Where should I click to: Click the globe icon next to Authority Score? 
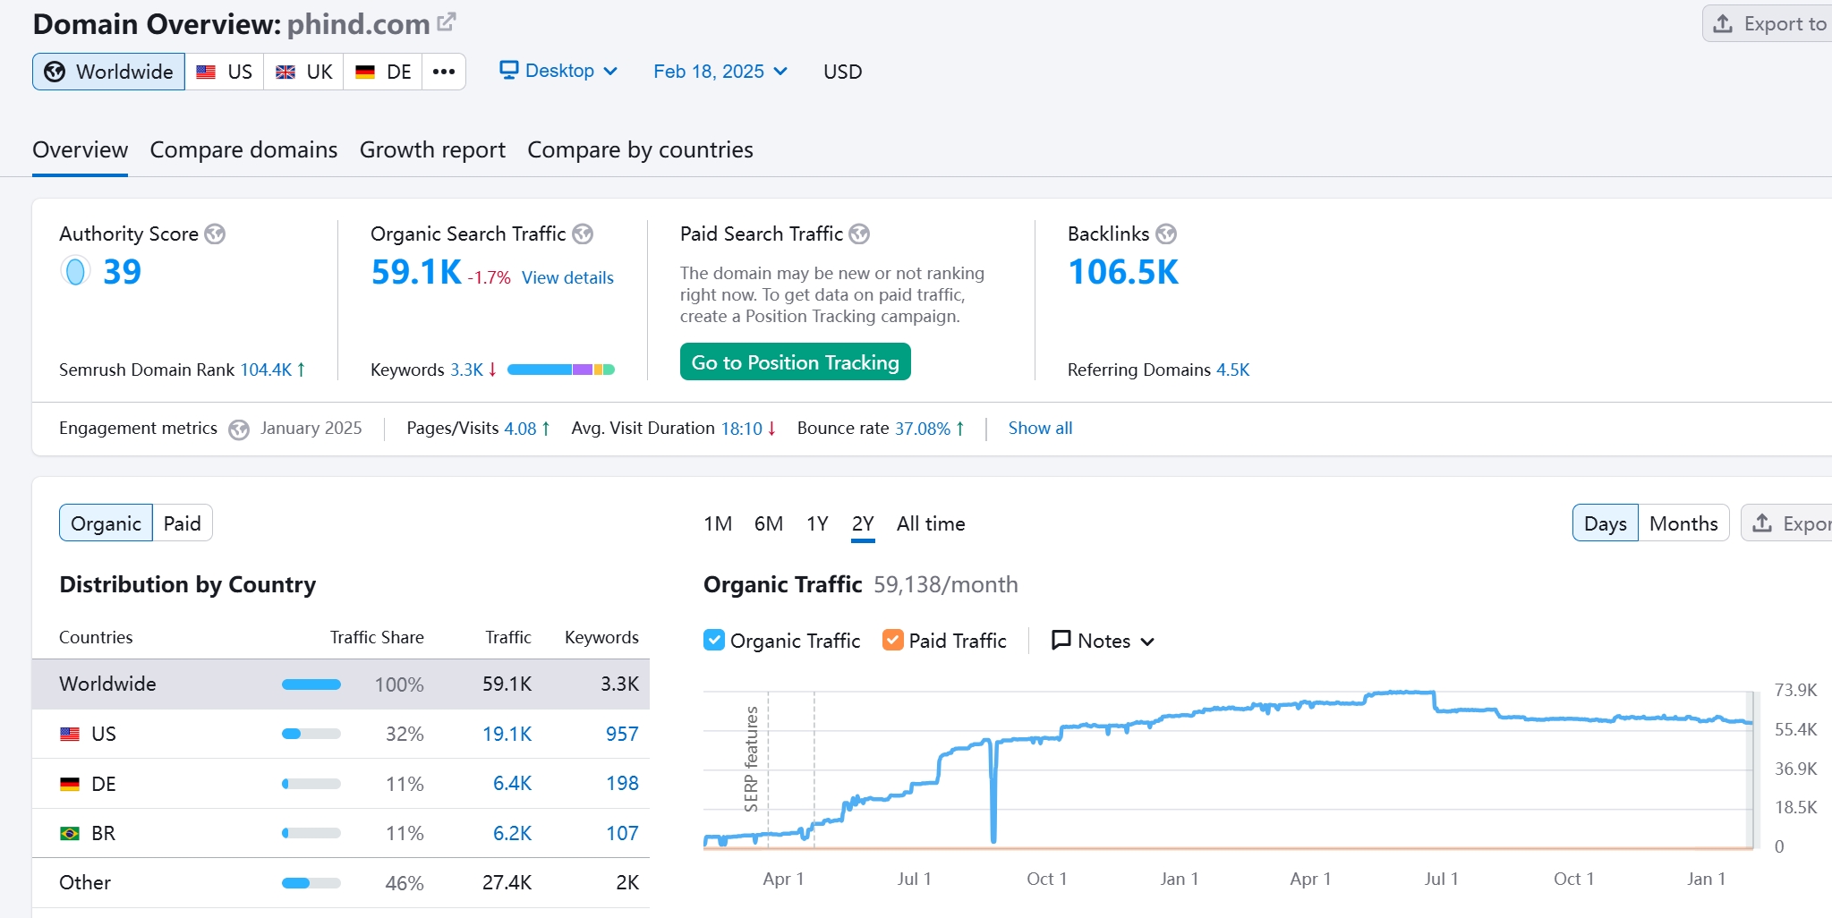215,234
